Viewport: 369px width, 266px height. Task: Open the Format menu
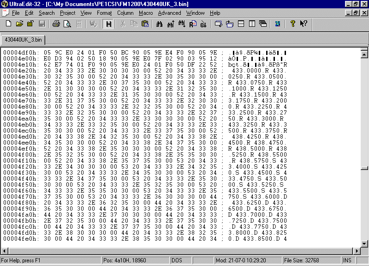[x=104, y=13]
